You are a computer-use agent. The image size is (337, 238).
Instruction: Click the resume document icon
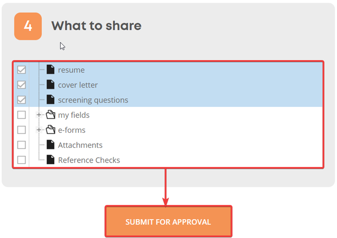click(x=51, y=69)
